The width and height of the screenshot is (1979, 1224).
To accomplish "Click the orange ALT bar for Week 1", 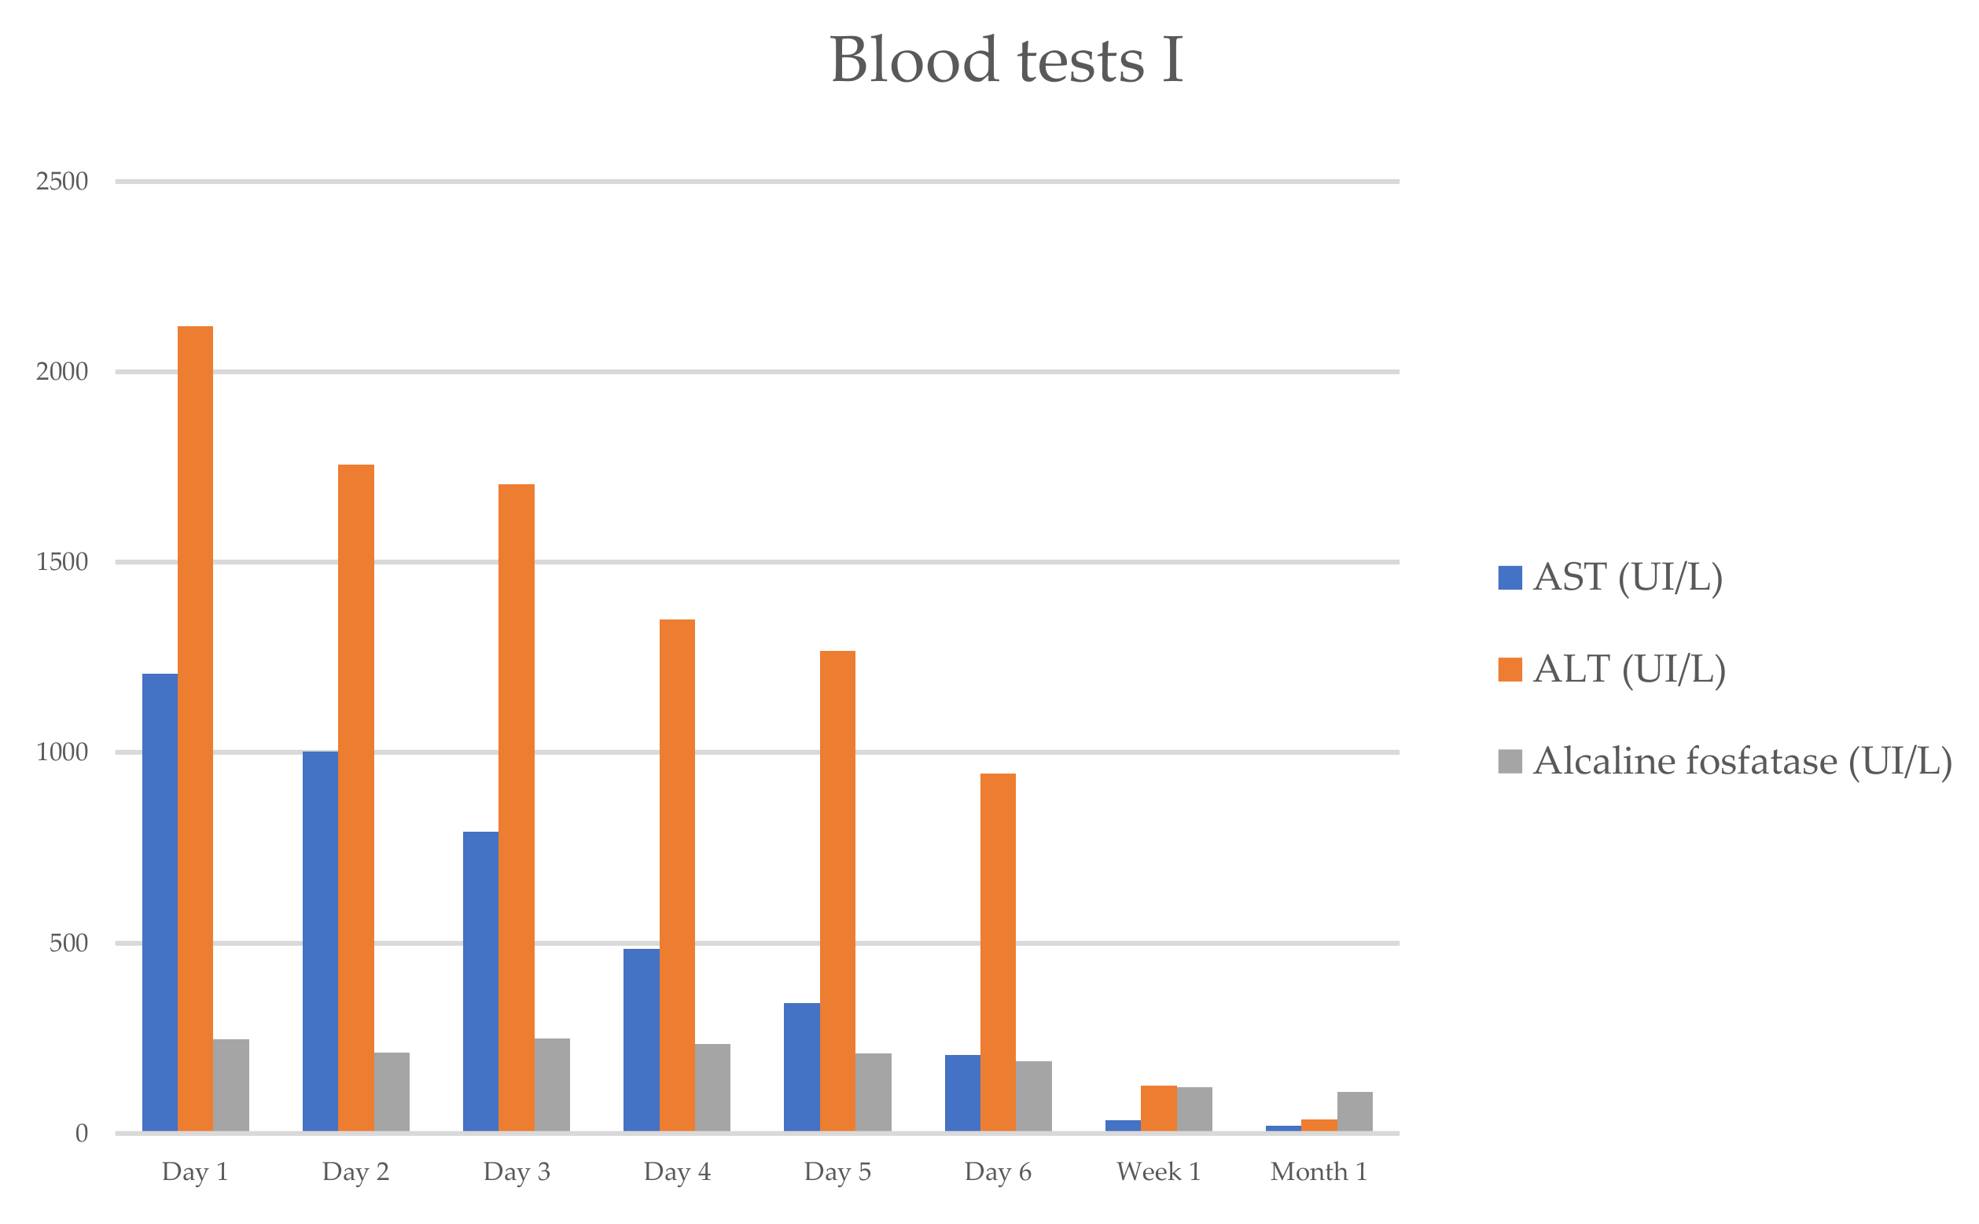I will click(1158, 1108).
